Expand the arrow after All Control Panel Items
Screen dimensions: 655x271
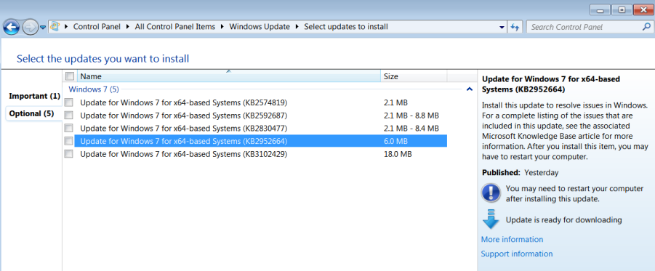(x=222, y=27)
